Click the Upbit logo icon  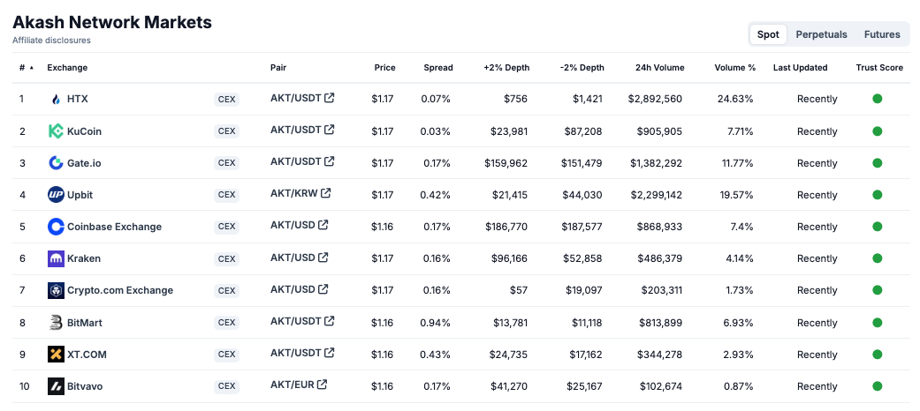(56, 195)
